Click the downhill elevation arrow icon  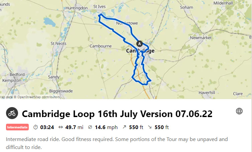tap(150, 127)
